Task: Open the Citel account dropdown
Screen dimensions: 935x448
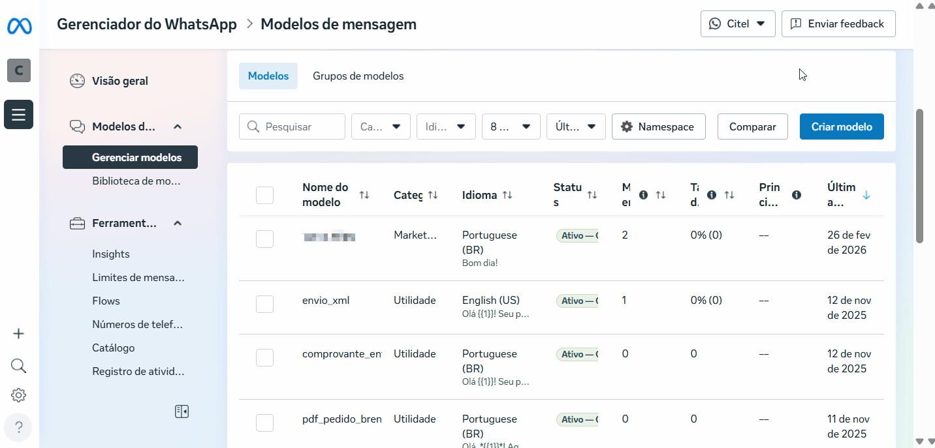Action: point(737,24)
